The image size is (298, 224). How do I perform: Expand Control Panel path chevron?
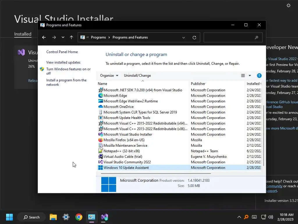[88, 37]
